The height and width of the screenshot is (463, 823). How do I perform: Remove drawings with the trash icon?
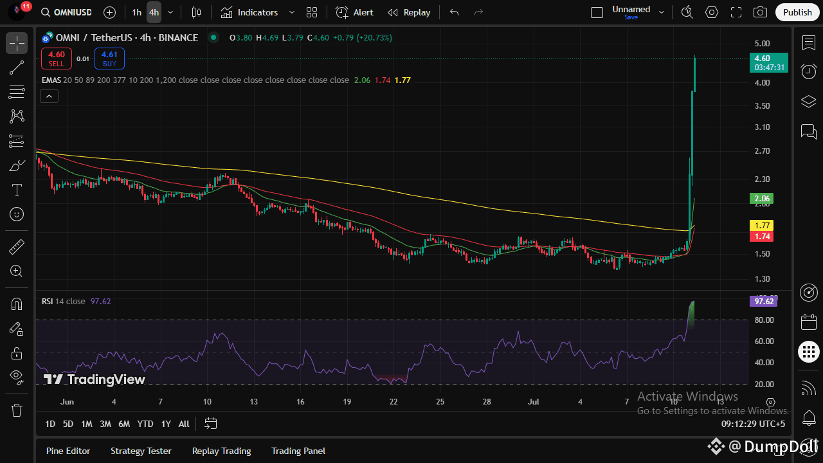point(17,410)
